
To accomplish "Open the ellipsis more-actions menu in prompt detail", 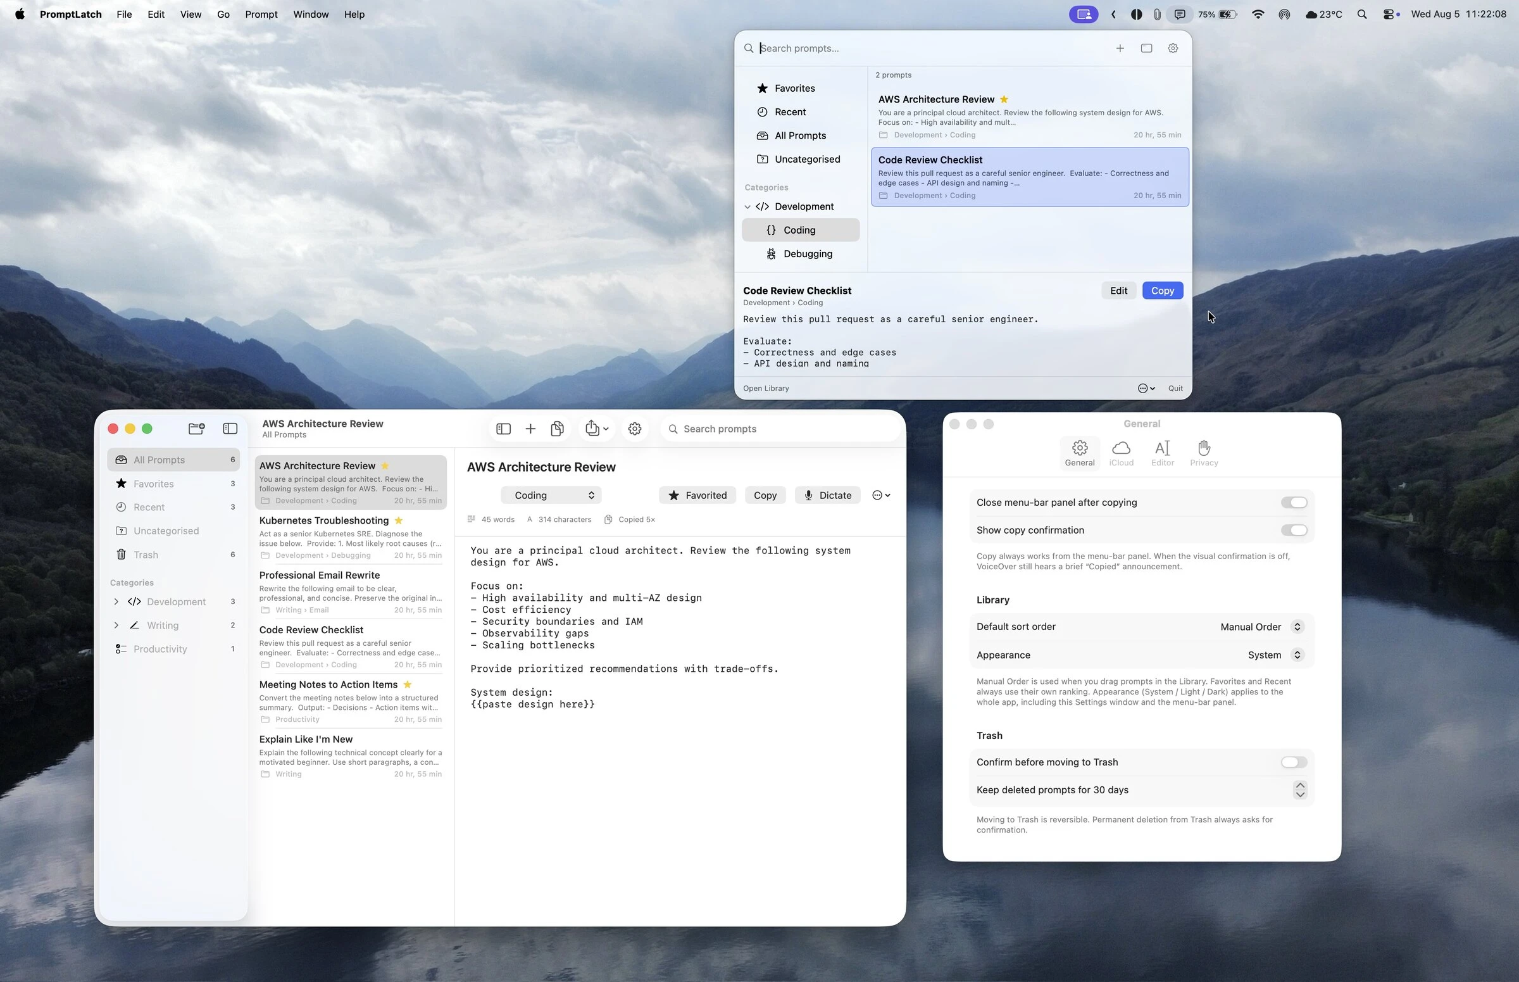I will point(881,495).
